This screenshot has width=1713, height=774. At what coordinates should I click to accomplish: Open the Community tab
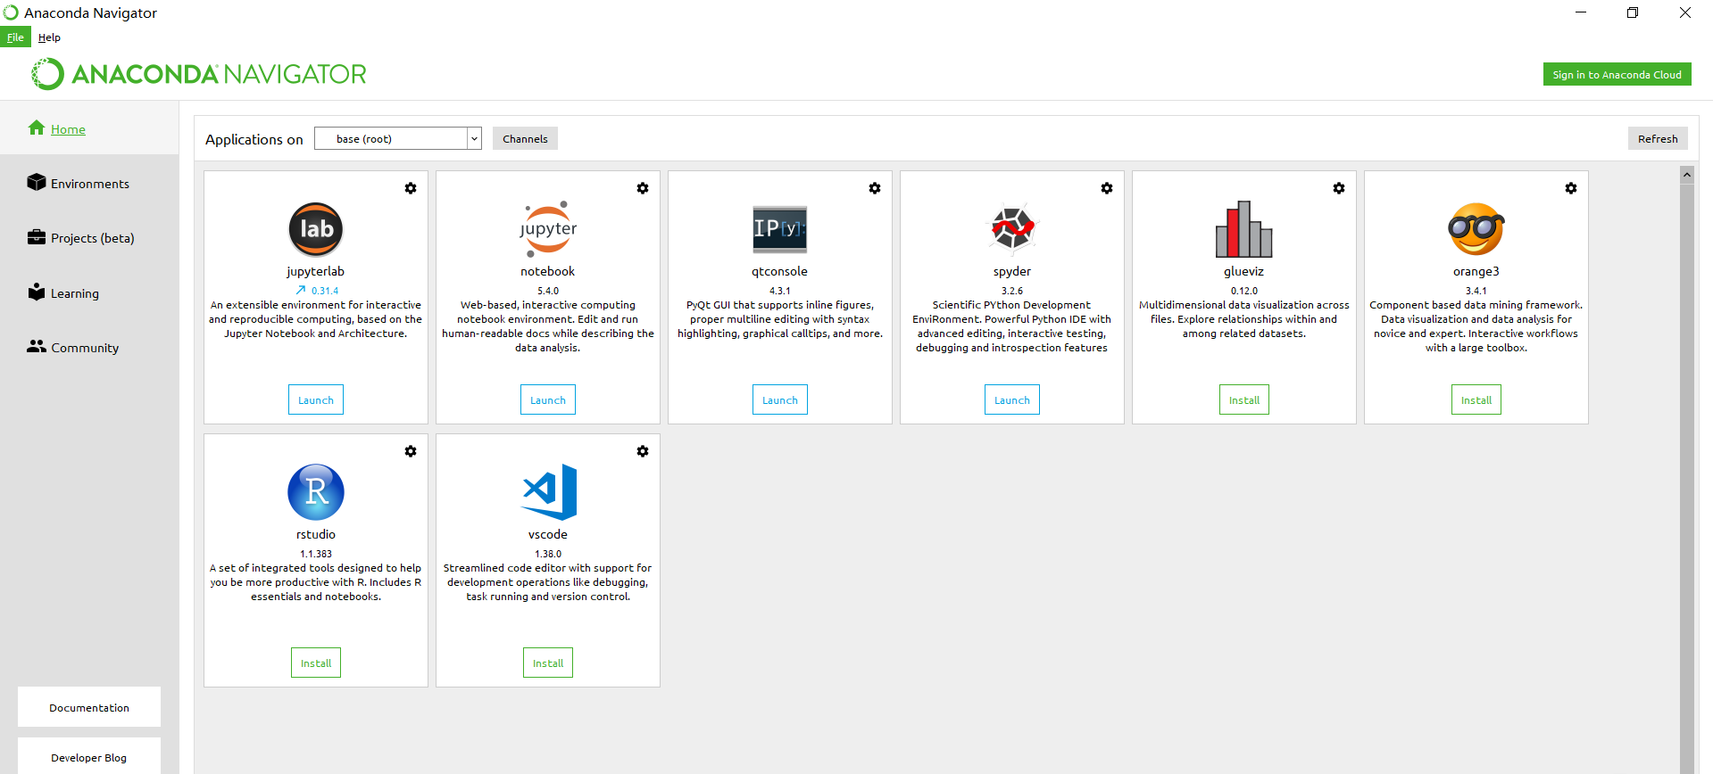[89, 348]
